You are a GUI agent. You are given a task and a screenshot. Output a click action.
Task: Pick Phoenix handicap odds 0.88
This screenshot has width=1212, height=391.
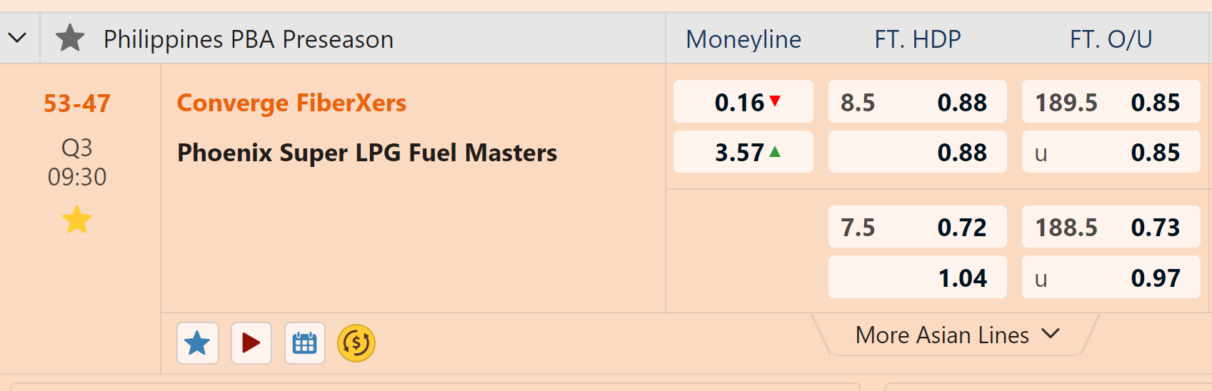point(917,152)
